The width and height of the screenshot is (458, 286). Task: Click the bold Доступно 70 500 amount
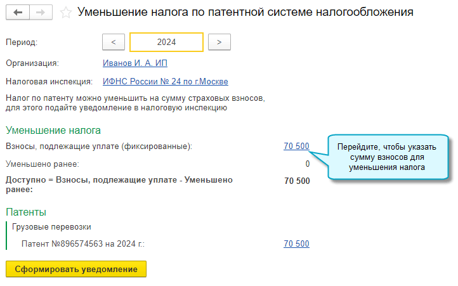click(x=297, y=181)
